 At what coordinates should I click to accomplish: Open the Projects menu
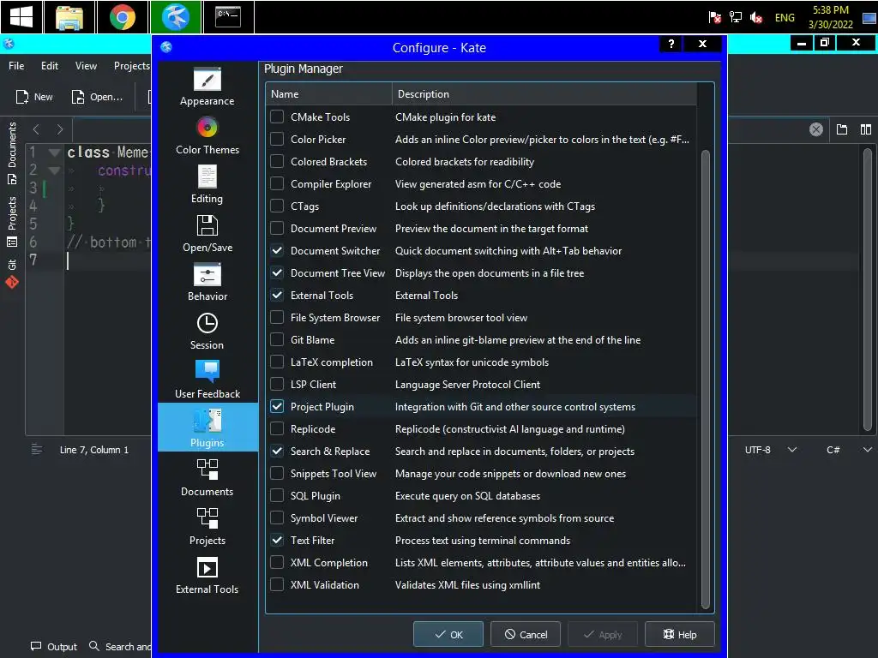pyautogui.click(x=131, y=66)
